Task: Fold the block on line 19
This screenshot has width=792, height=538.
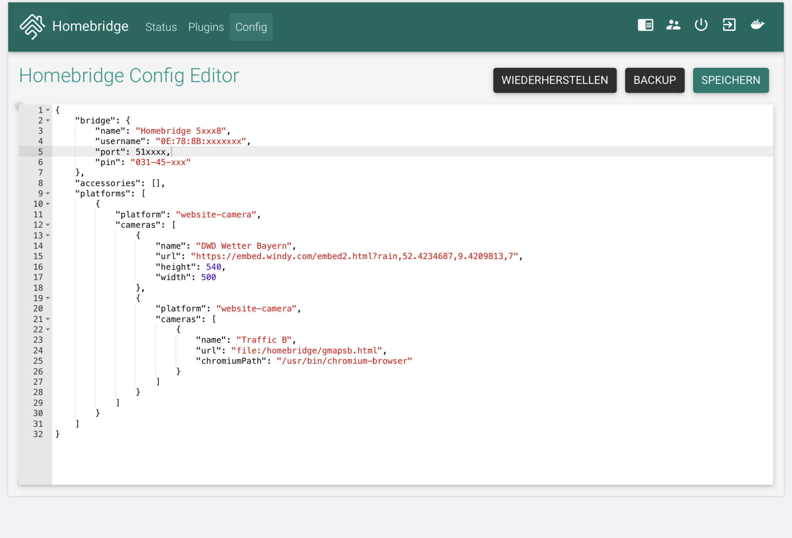Action: coord(48,298)
